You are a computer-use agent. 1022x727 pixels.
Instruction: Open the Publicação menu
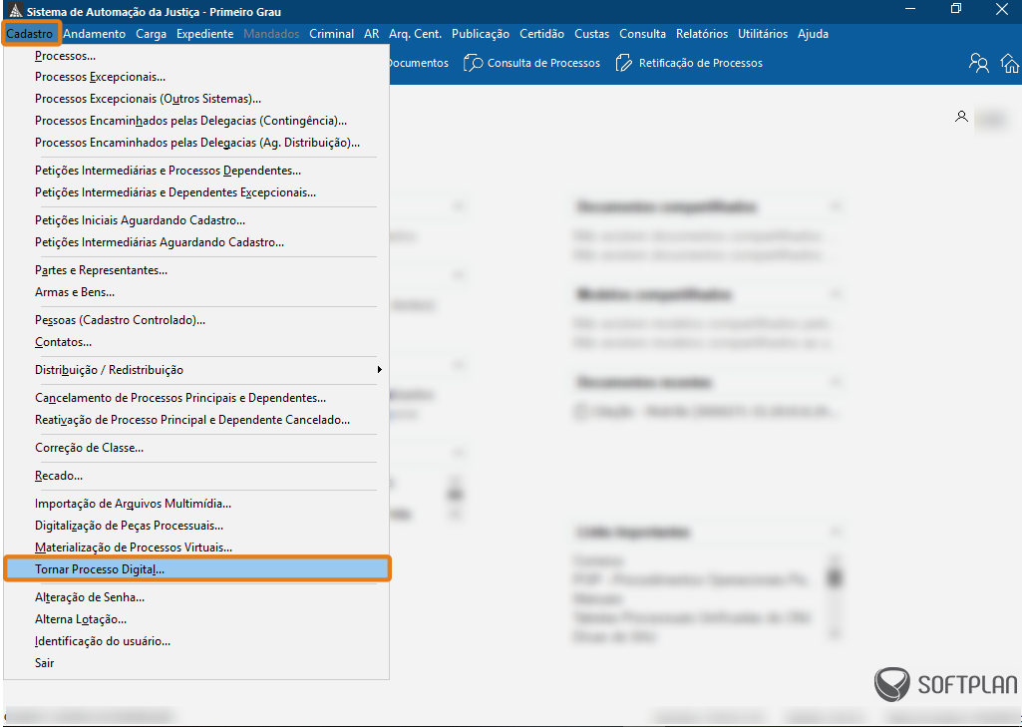click(481, 33)
